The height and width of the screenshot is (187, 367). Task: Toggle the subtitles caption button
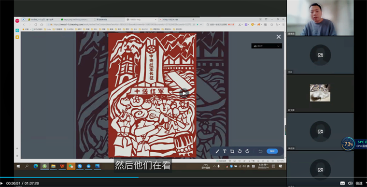(x=342, y=183)
